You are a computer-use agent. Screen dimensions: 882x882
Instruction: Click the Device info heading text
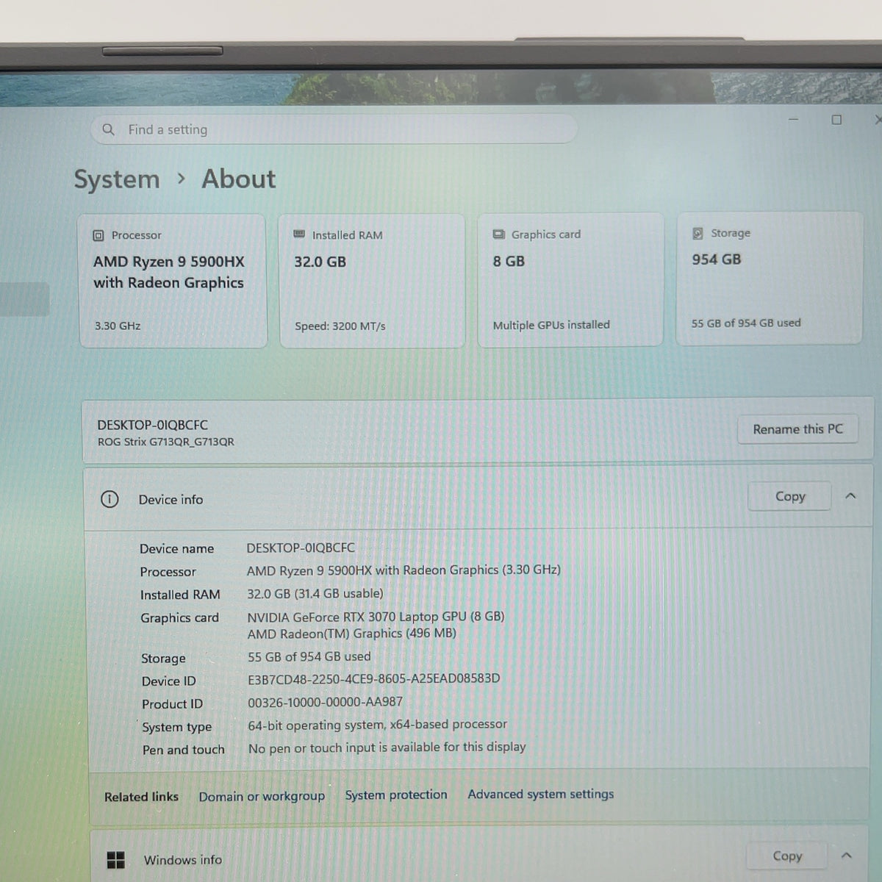coord(171,500)
